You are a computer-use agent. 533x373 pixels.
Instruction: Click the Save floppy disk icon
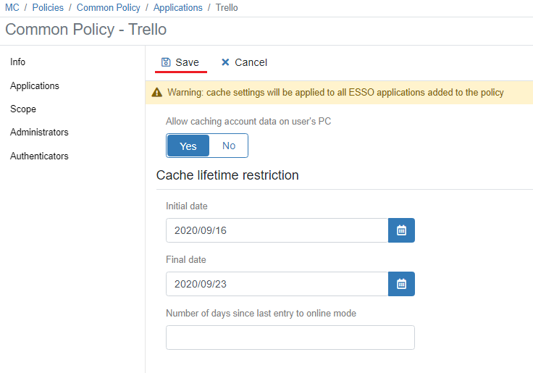point(166,62)
